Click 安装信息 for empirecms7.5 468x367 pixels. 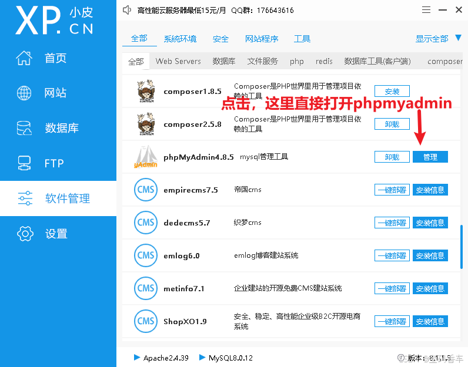[x=430, y=190]
